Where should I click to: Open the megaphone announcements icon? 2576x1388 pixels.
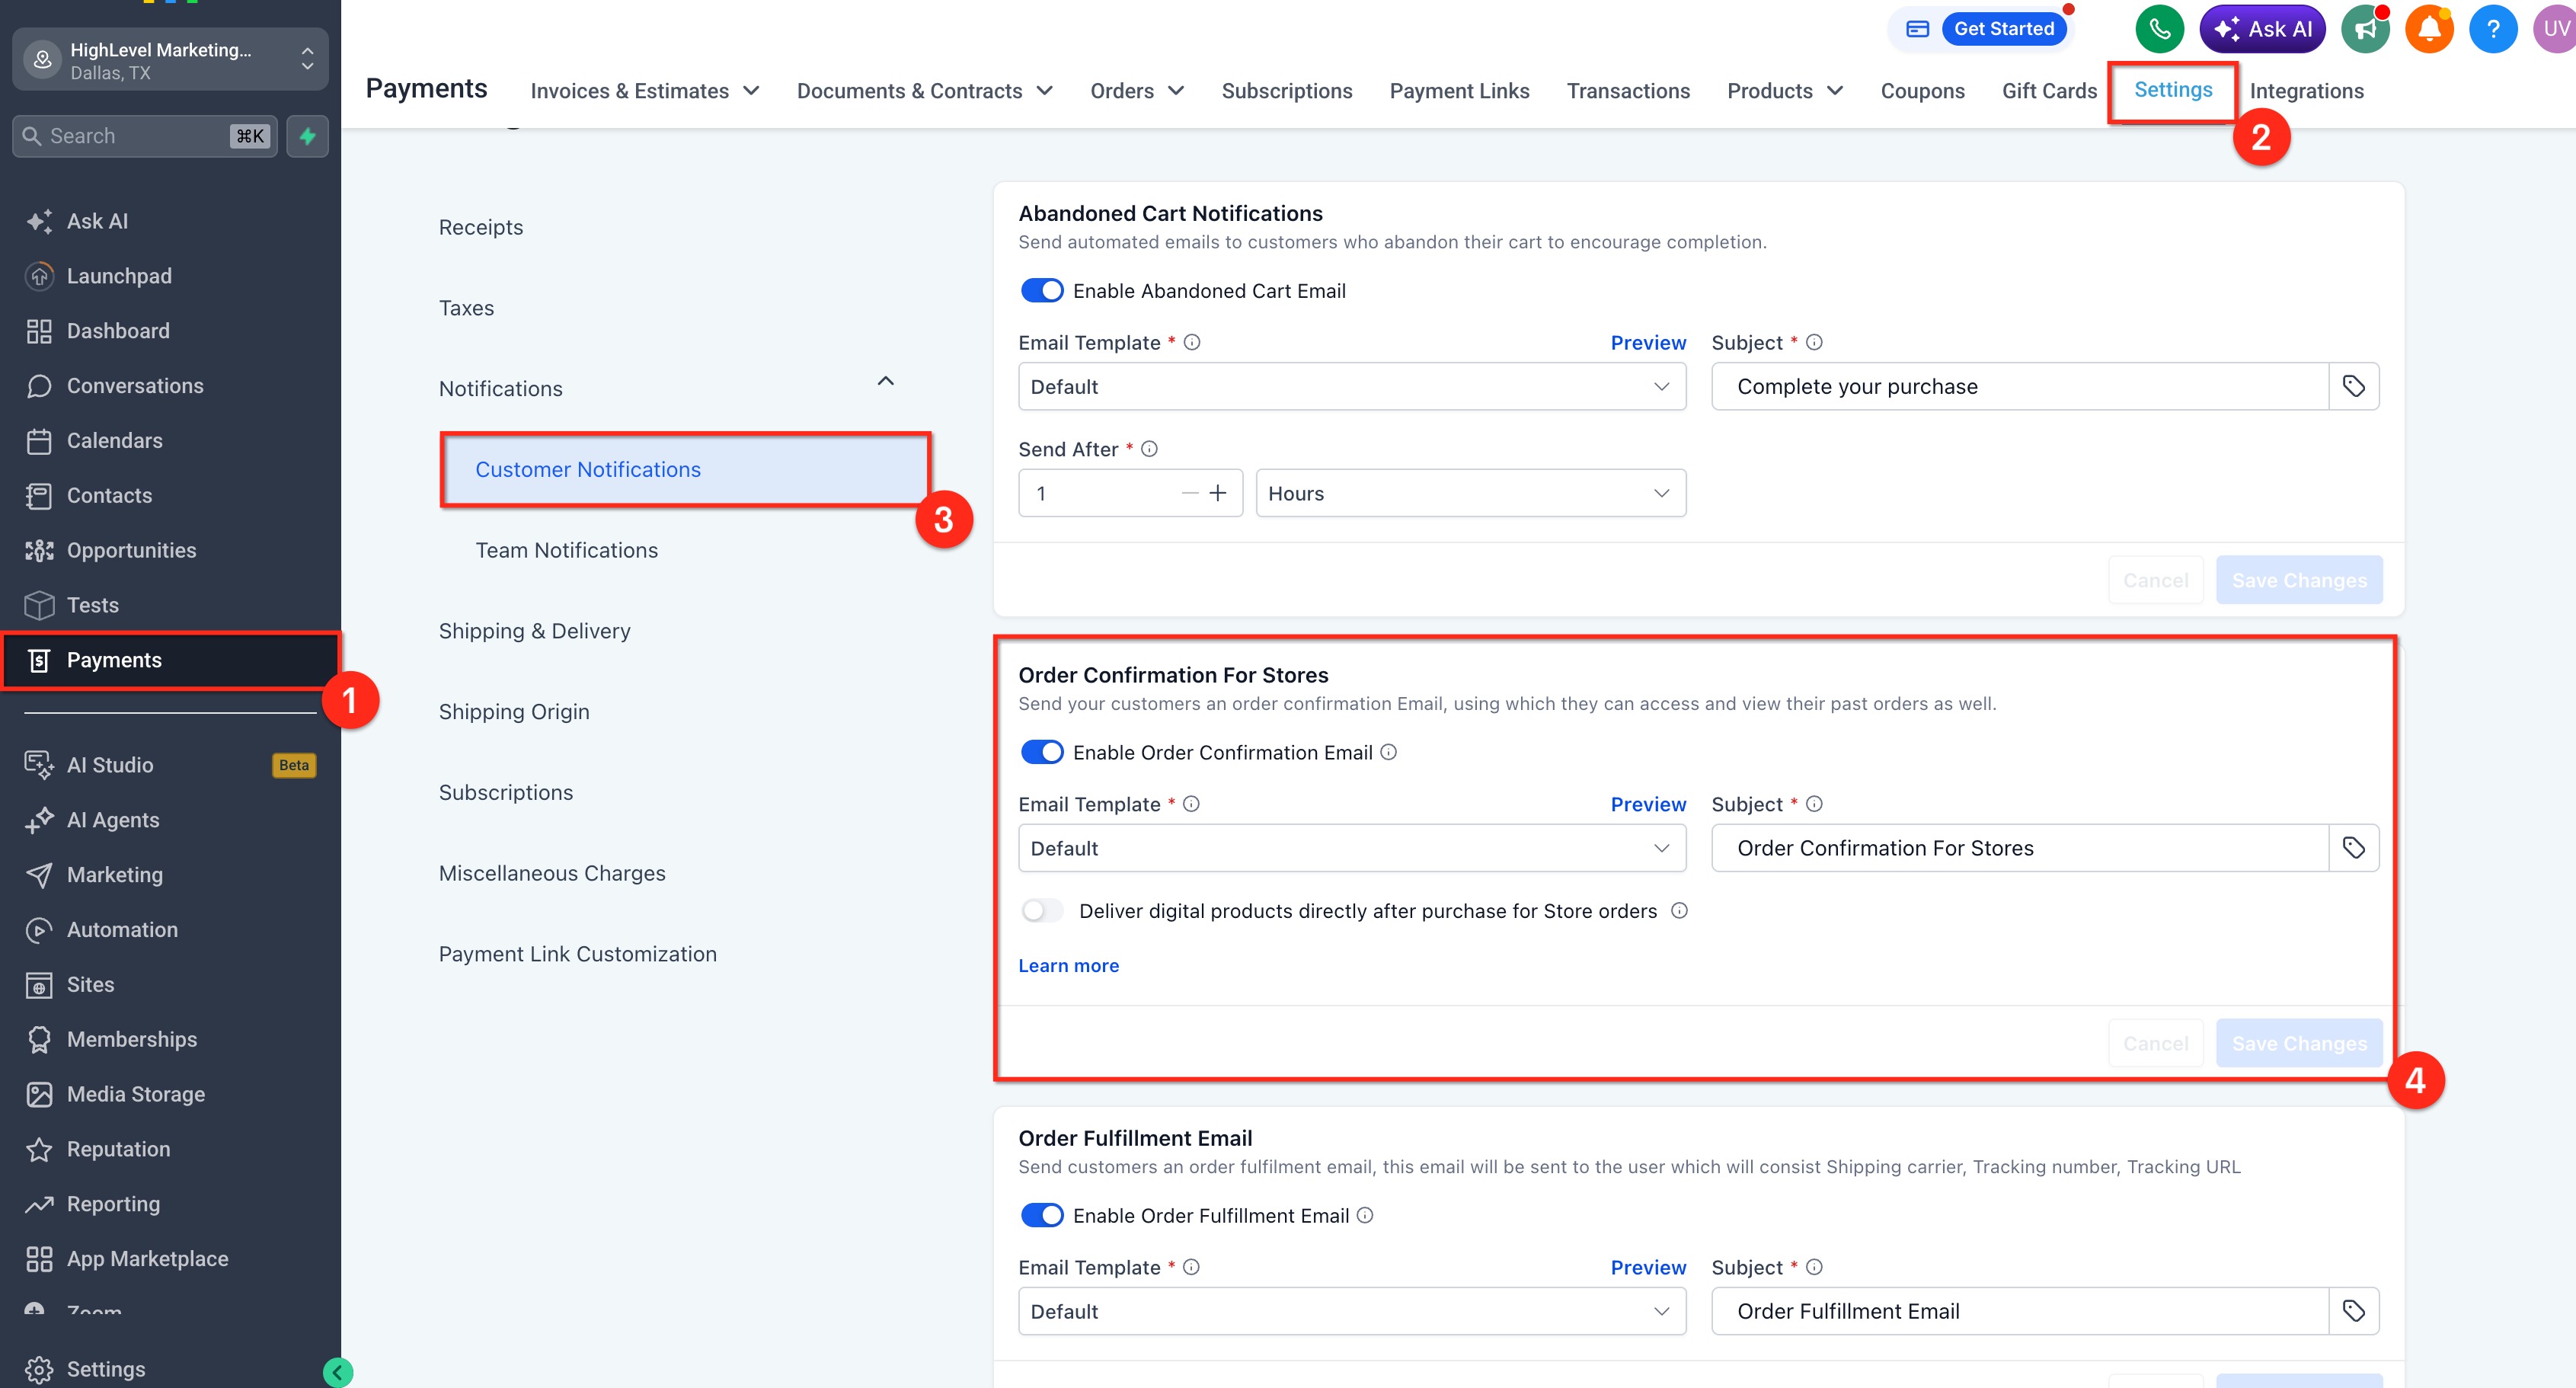click(2365, 29)
